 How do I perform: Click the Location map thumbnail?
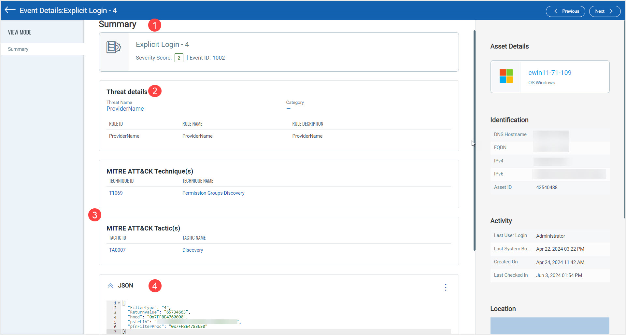[x=550, y=326]
